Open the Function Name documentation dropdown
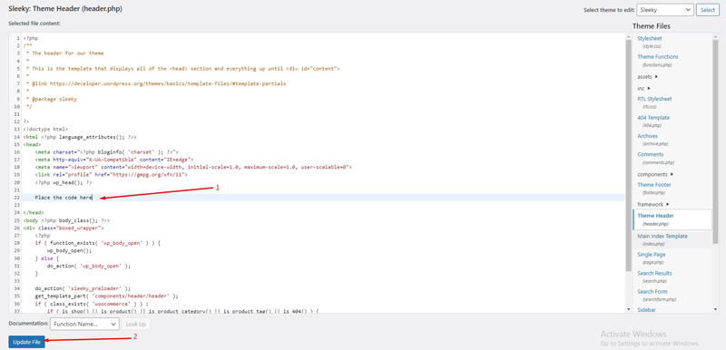Screen dimensions: 726x350 point(84,324)
